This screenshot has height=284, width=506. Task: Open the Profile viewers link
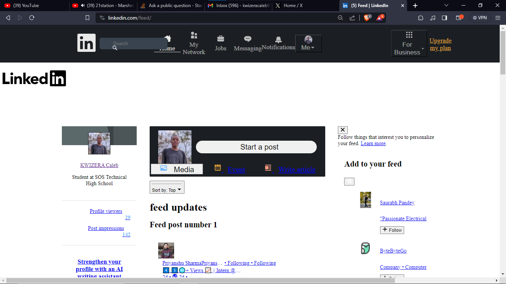(106, 211)
